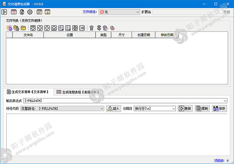This screenshot has height=164, width=234.
Task: Click the 位置 column header
Action: tap(70, 35)
